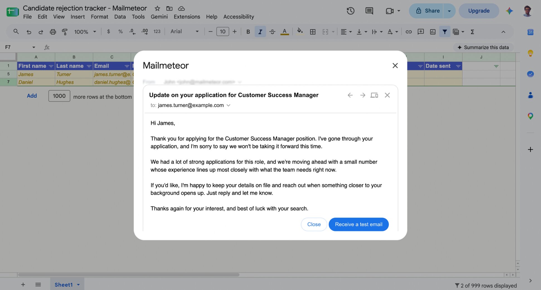Toggle strikethrough formatting
The image size is (541, 290).
272,32
